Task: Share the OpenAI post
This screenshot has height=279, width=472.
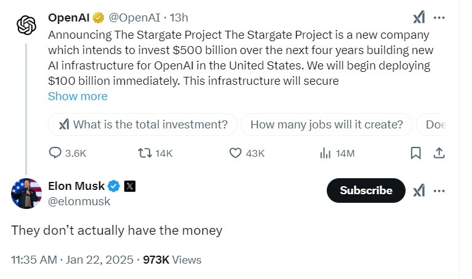Action: coord(439,153)
